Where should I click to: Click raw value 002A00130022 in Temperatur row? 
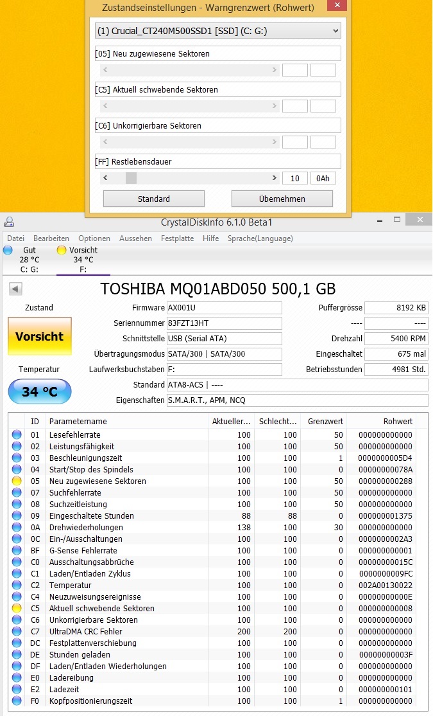coord(385,586)
